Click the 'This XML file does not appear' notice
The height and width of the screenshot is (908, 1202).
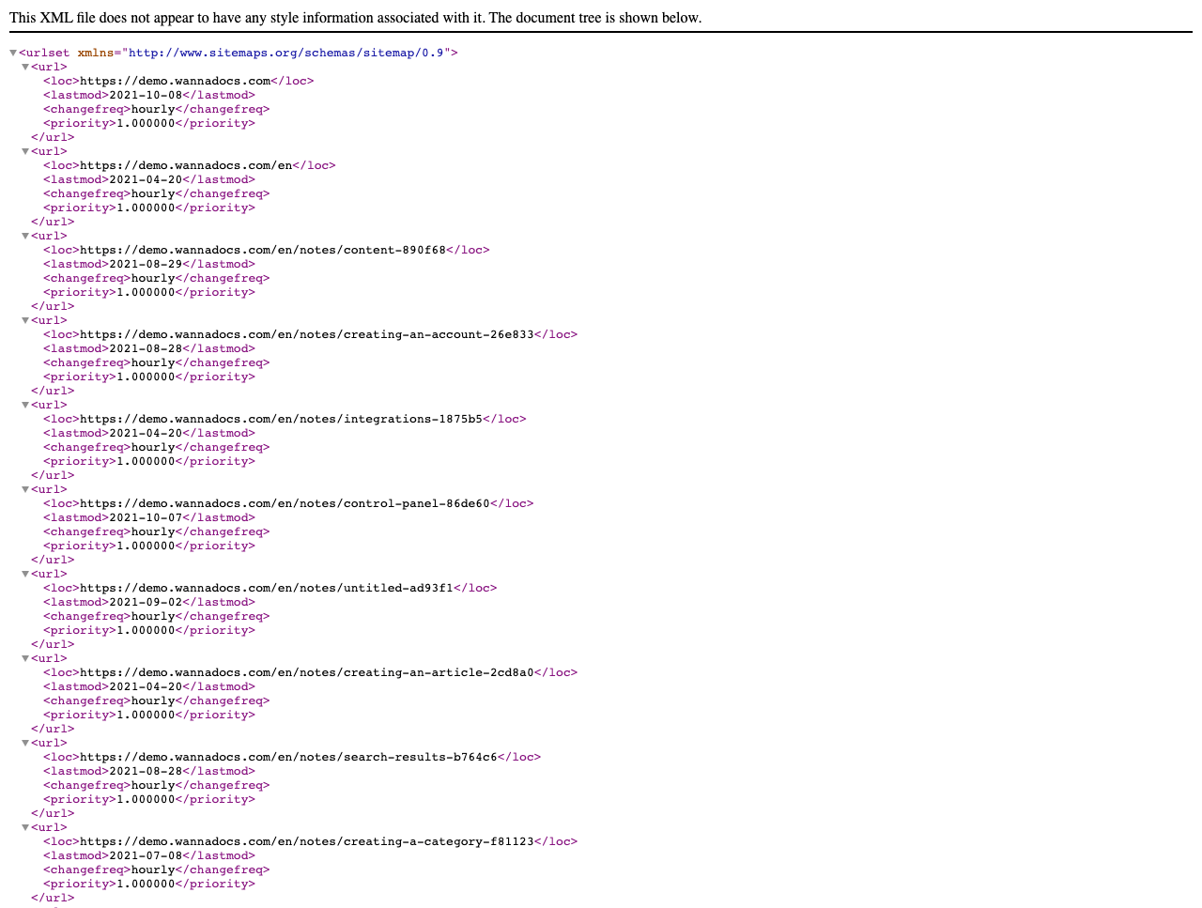(355, 18)
